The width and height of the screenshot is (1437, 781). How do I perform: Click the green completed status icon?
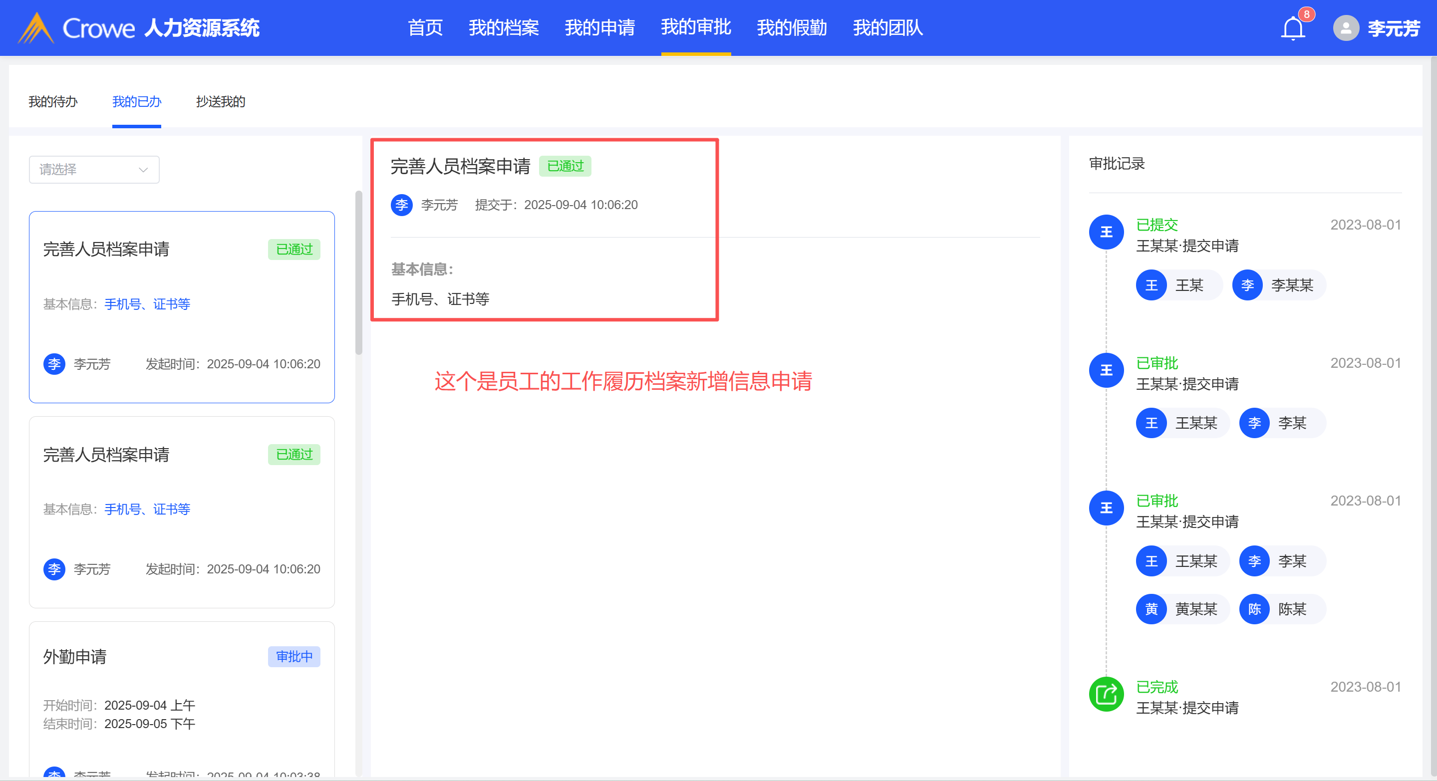pyautogui.click(x=1106, y=694)
